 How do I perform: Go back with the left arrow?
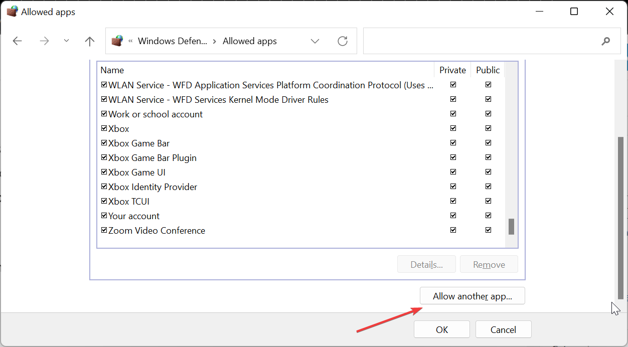click(x=18, y=41)
